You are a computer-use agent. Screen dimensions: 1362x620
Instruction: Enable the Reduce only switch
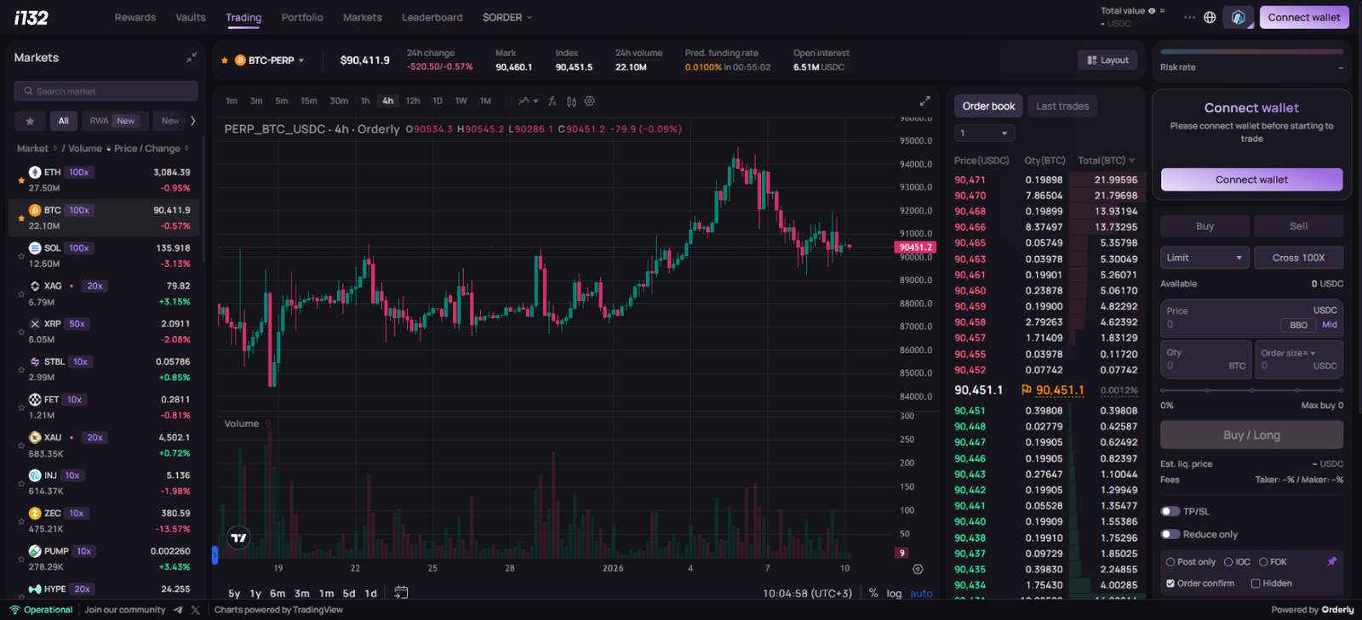(x=1170, y=534)
